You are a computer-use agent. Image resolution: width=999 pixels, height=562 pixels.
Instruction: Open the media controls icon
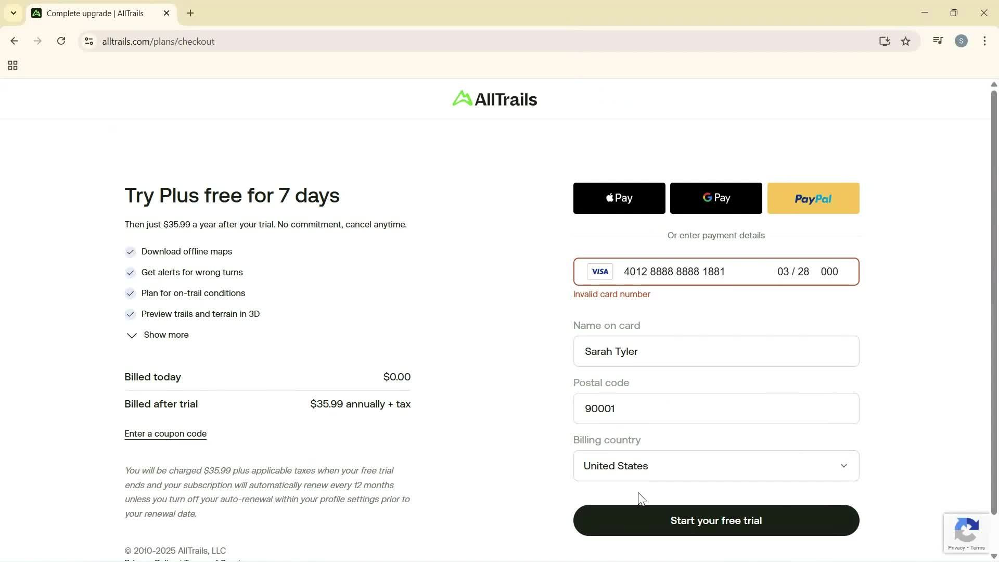pyautogui.click(x=937, y=41)
